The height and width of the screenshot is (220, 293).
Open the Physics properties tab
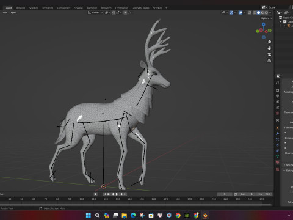coord(277,145)
